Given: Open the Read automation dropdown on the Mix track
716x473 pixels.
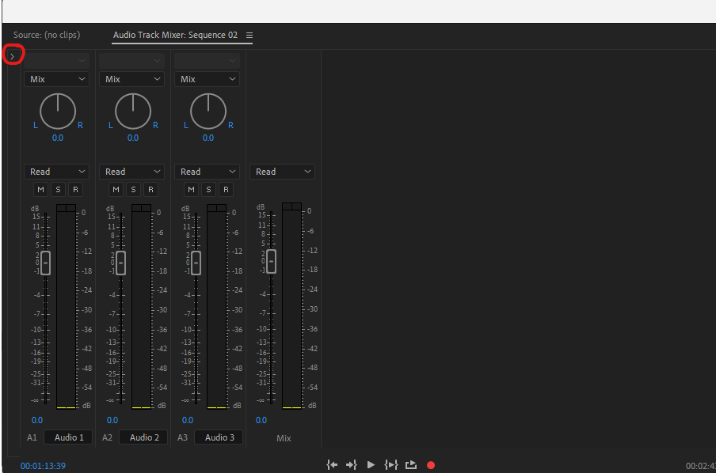Looking at the screenshot, I should point(282,171).
